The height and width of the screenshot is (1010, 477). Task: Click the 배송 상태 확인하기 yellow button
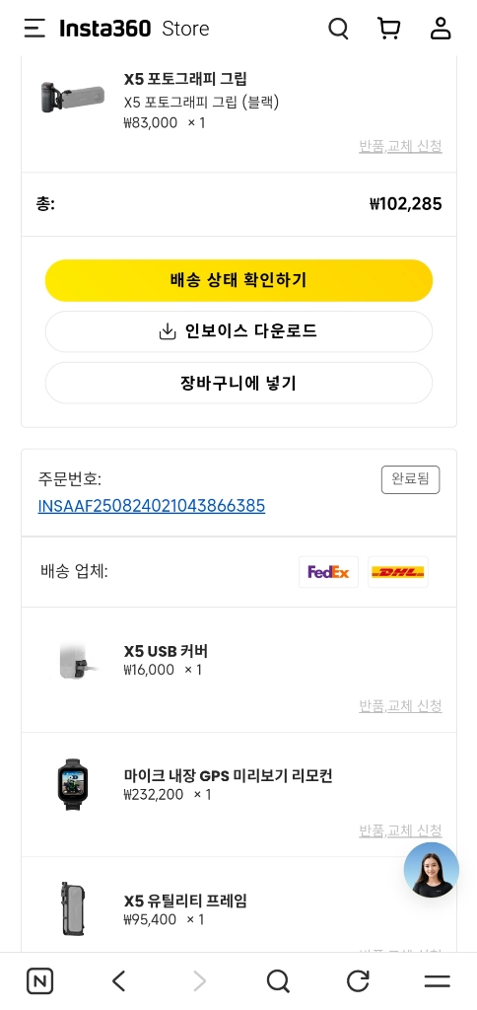tap(238, 280)
